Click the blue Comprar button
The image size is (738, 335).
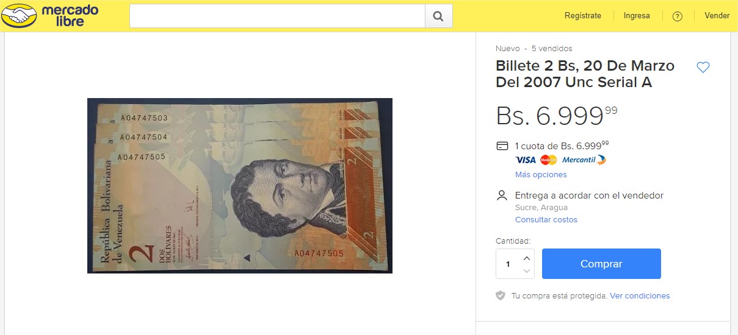pyautogui.click(x=601, y=264)
